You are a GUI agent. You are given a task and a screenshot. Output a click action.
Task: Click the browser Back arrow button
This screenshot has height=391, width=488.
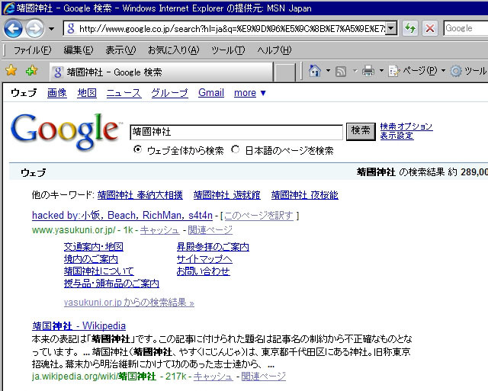point(13,29)
